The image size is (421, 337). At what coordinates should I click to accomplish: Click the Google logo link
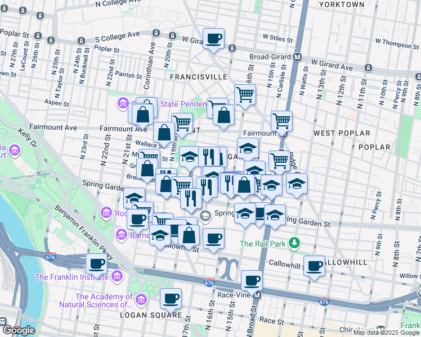19,331
